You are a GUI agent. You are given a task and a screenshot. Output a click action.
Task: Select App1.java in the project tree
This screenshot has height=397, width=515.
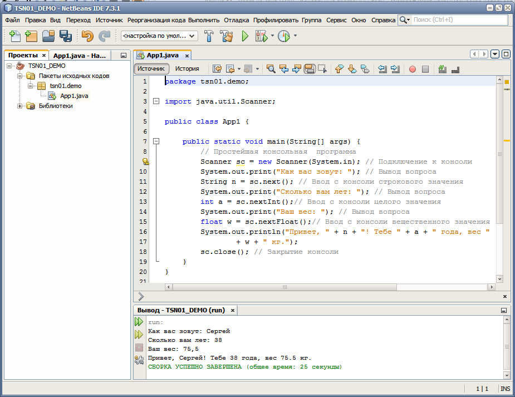(x=73, y=96)
